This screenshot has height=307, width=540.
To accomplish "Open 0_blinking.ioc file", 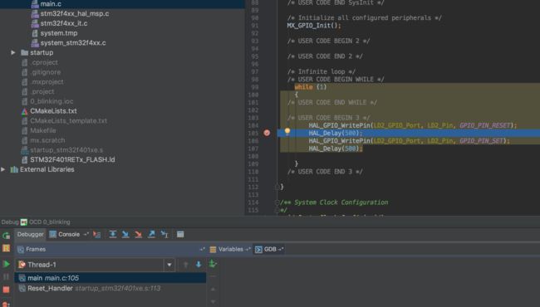I will [52, 101].
